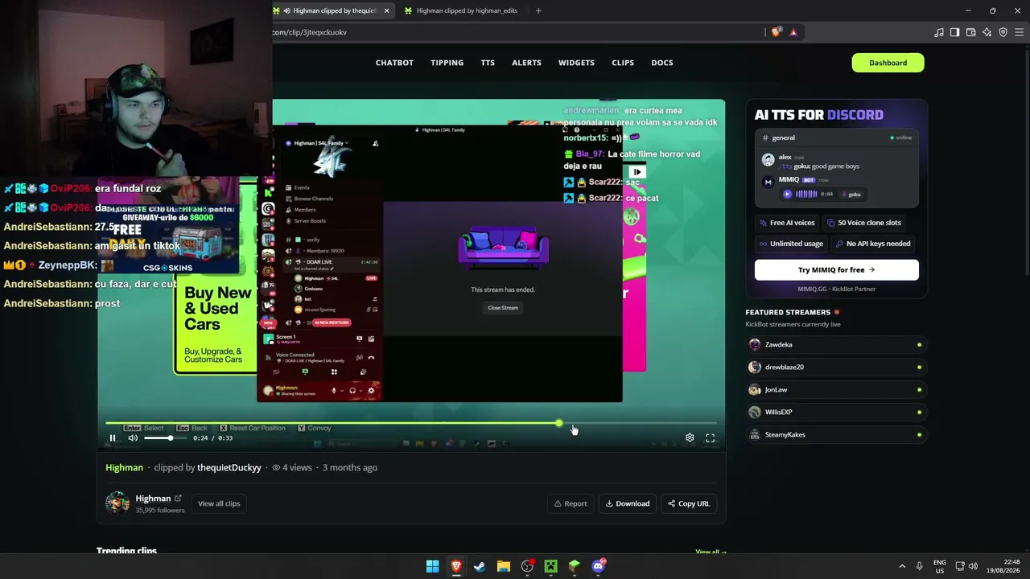This screenshot has width=1030, height=579.
Task: Click the Unlimited usage chip
Action: coord(791,244)
